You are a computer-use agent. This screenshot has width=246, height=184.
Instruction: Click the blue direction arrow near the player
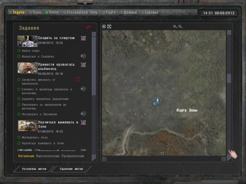(154, 103)
